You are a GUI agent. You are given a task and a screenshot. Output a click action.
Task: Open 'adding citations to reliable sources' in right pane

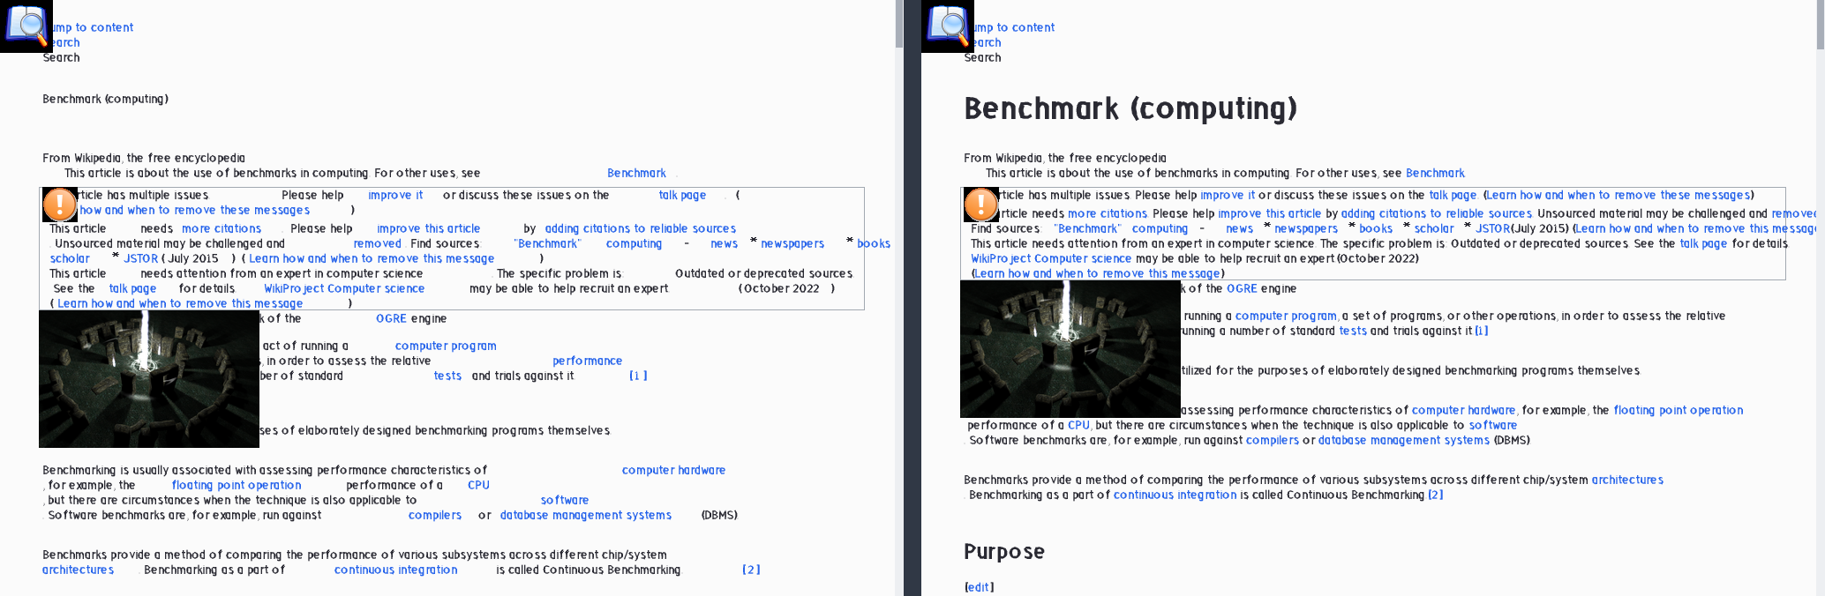tap(1437, 213)
